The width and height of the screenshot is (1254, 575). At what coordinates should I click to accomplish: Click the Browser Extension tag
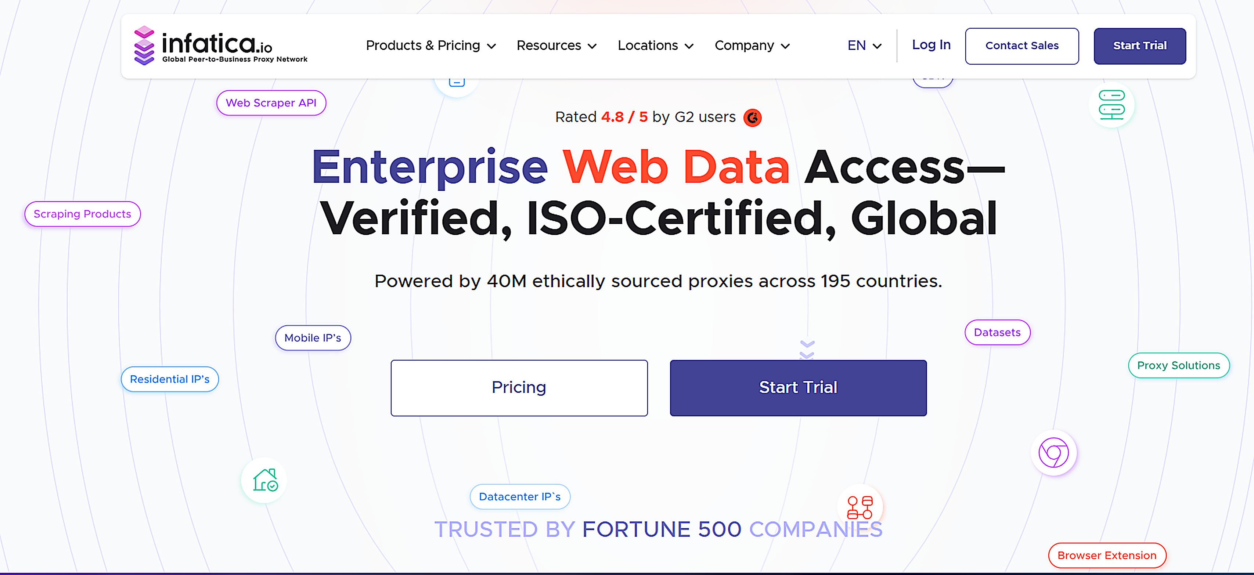(1107, 555)
